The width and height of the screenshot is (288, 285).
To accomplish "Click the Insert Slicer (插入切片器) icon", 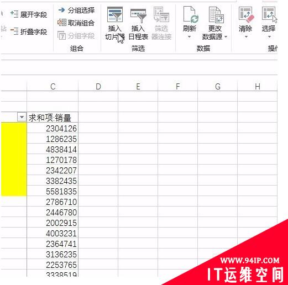I will [x=115, y=14].
